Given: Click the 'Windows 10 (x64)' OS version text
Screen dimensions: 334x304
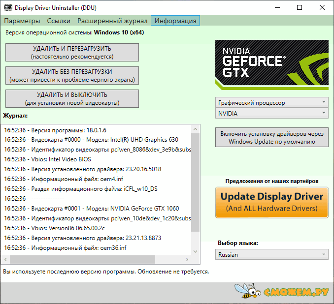Looking at the screenshot, I should pos(119,32).
